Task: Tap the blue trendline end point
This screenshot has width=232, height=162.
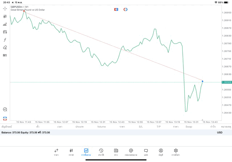Action: coord(203,81)
